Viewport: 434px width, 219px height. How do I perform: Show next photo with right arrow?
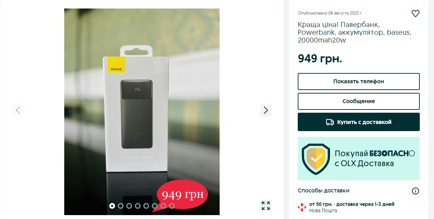click(x=266, y=110)
